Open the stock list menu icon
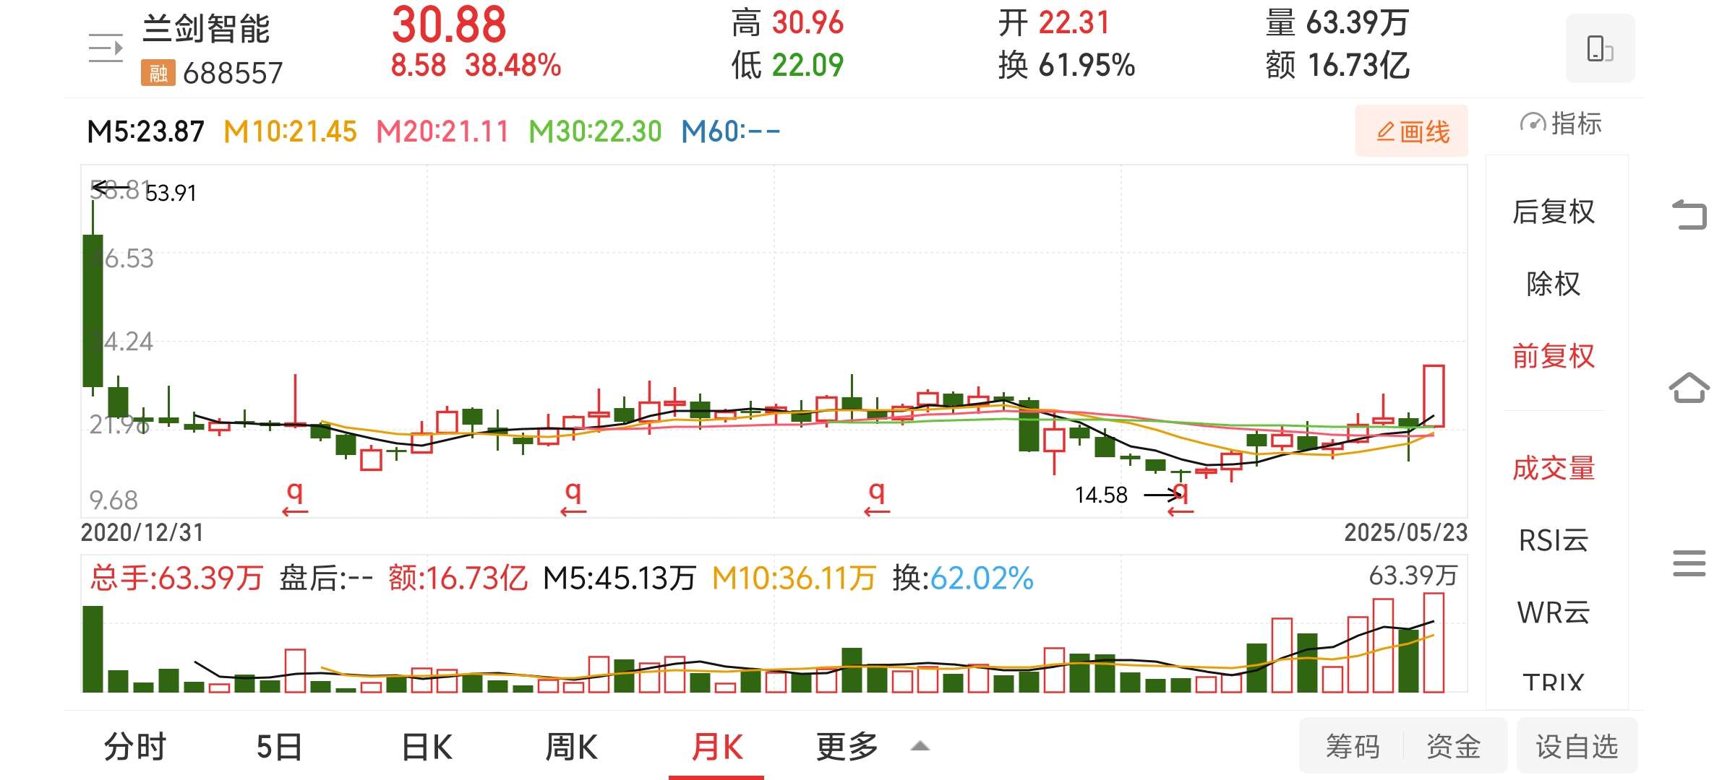1735x780 pixels. pos(106,48)
